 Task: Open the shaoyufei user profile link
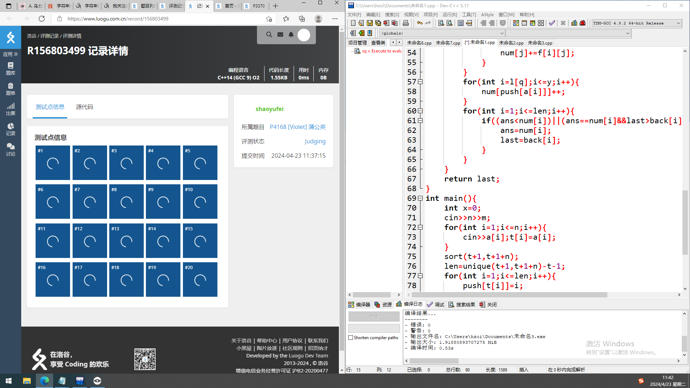point(270,109)
